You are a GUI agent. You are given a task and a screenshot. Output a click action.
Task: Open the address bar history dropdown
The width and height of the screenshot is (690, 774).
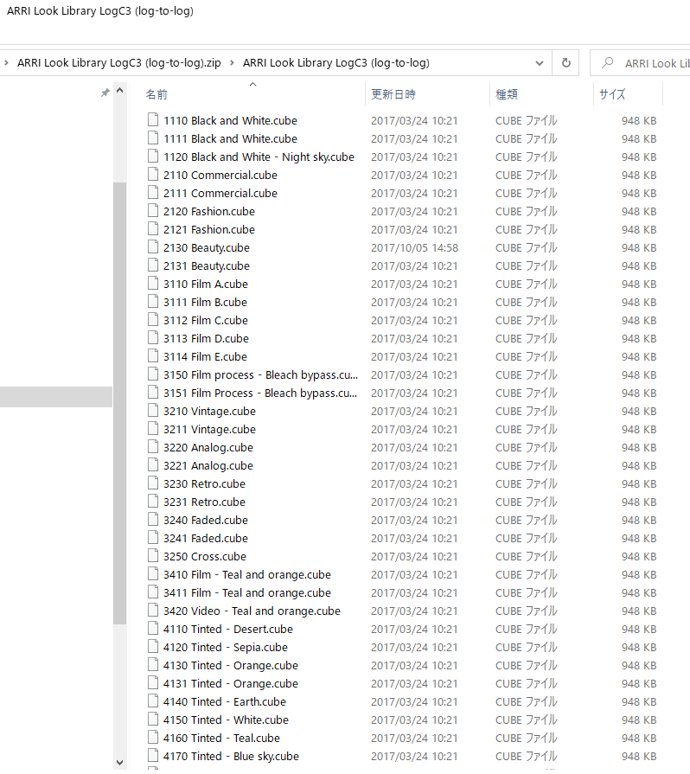[540, 63]
